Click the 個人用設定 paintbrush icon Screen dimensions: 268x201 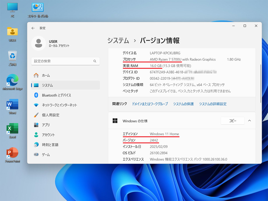36,115
